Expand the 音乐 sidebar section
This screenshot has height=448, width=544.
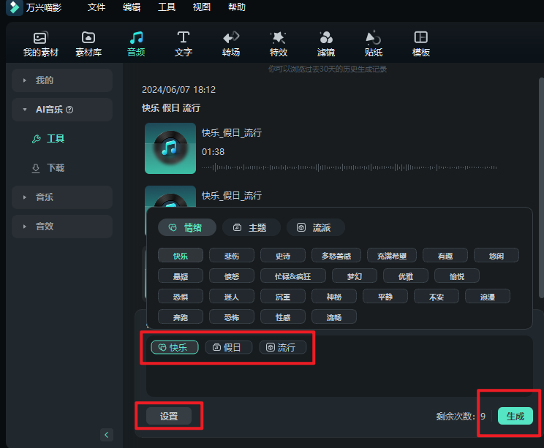[62, 197]
